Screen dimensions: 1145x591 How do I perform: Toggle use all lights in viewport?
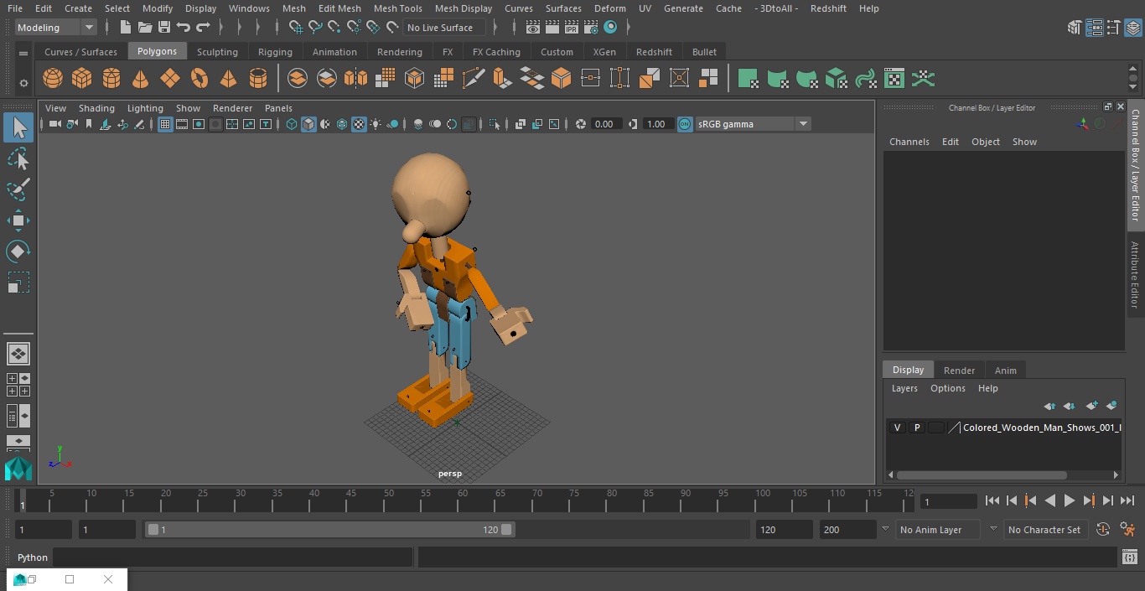pyautogui.click(x=376, y=124)
